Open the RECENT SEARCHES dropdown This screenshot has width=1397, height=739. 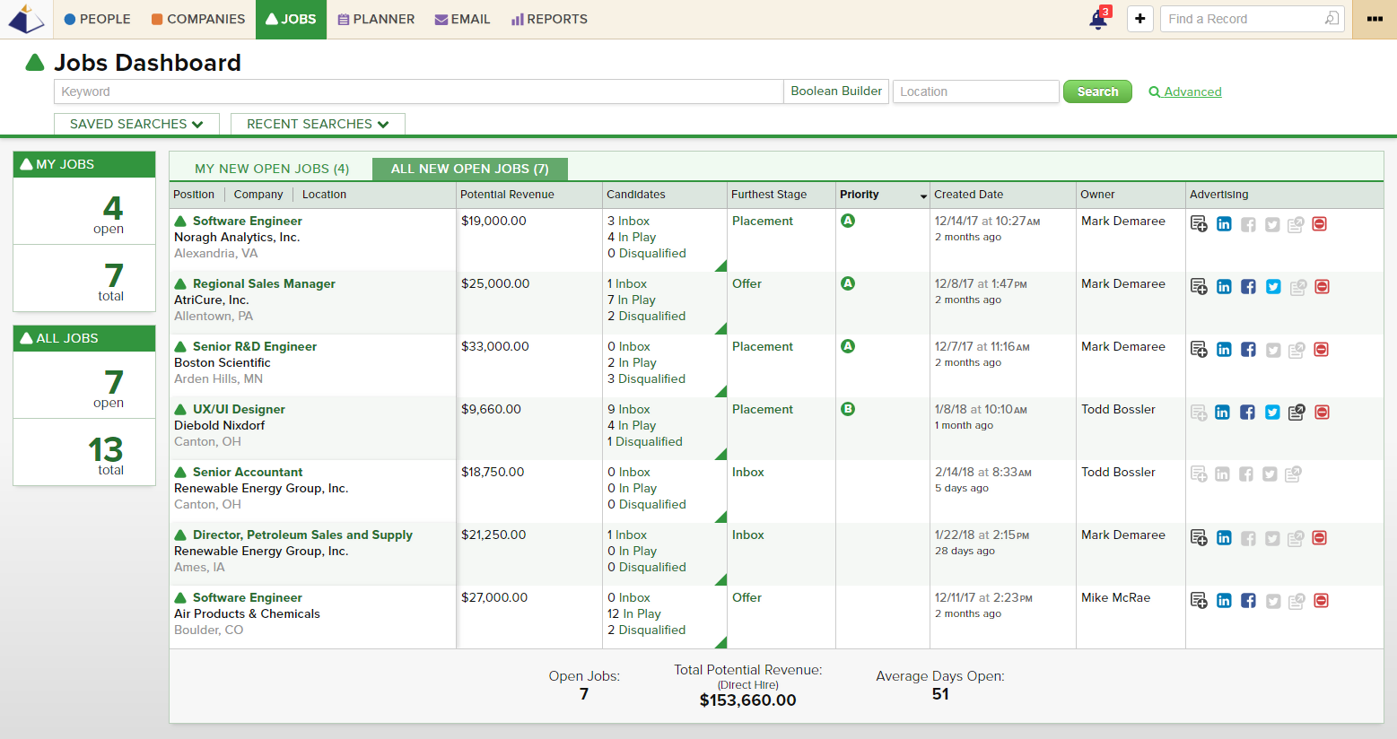tap(317, 124)
